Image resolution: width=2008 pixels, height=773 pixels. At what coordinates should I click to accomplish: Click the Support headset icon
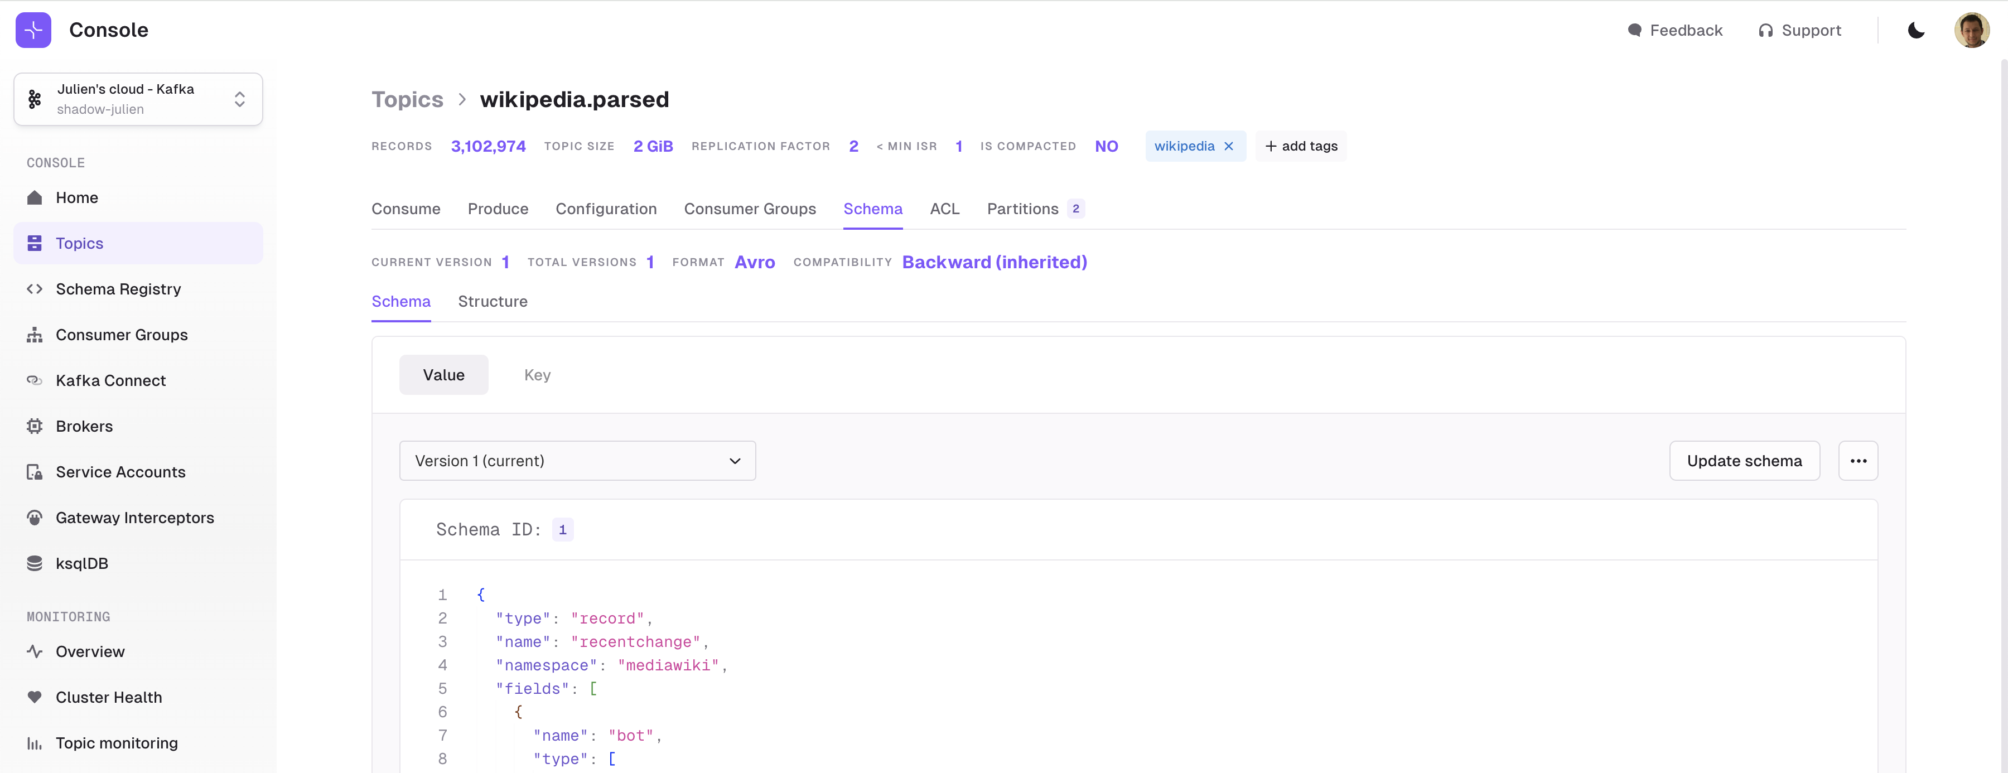click(x=1765, y=30)
